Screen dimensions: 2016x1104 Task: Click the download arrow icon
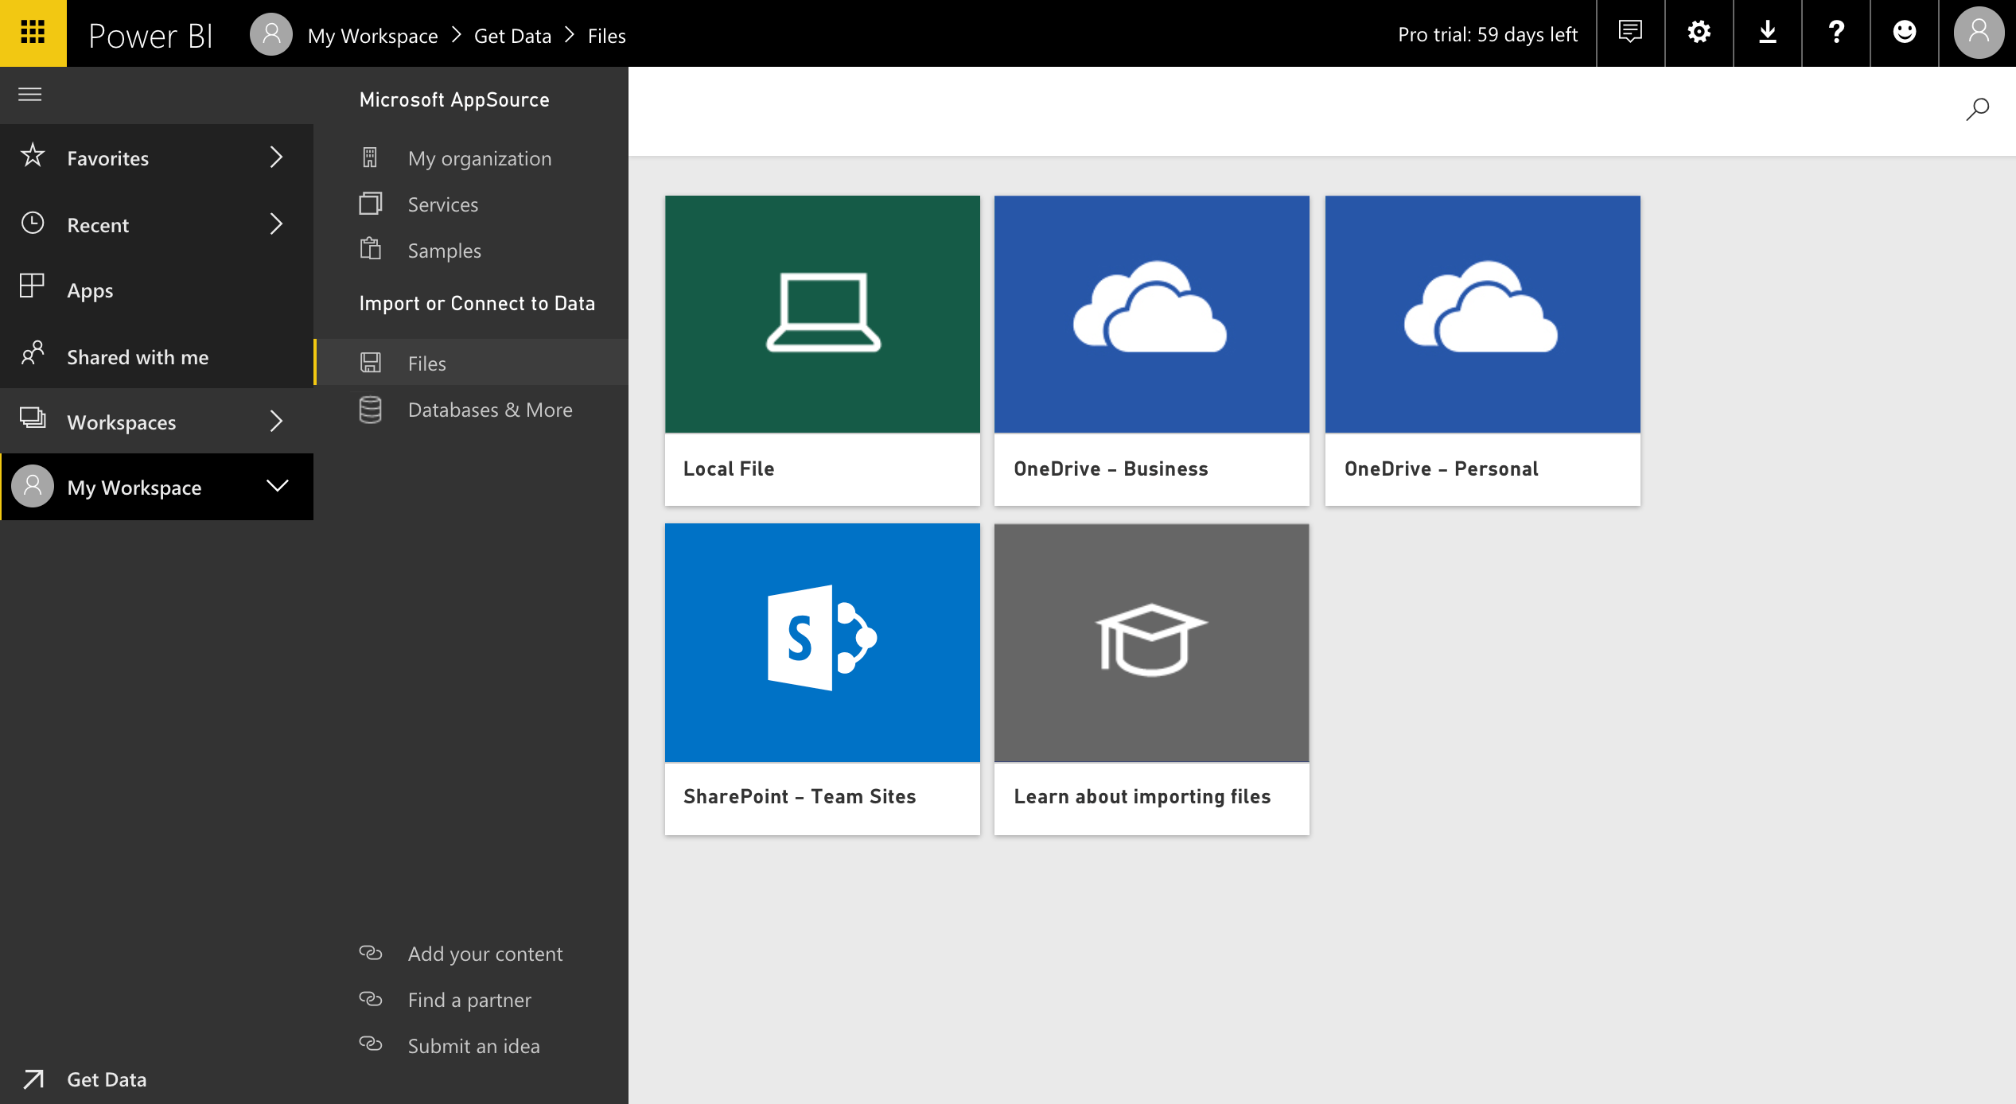(x=1767, y=33)
